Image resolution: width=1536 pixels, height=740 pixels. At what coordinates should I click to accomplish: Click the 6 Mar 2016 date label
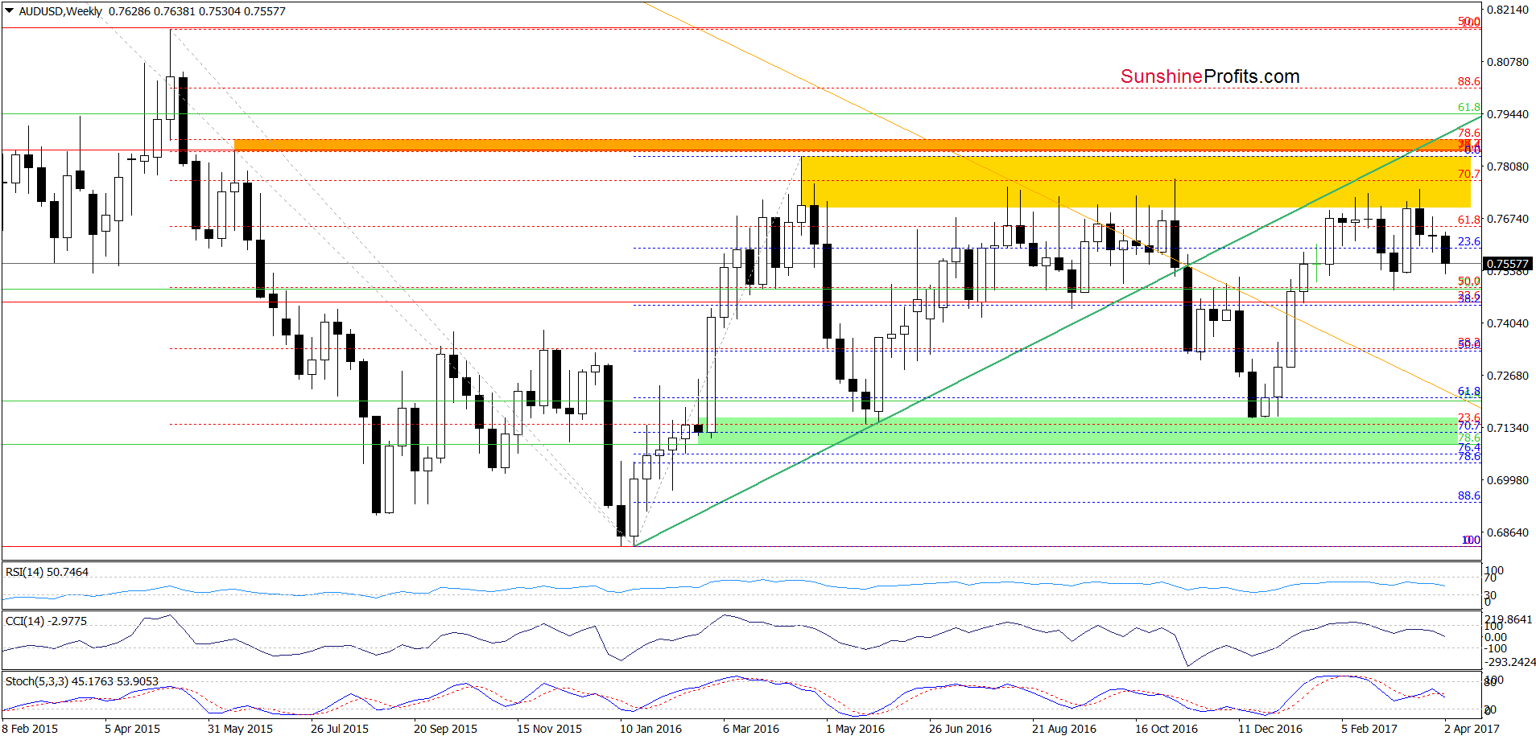pyautogui.click(x=751, y=729)
